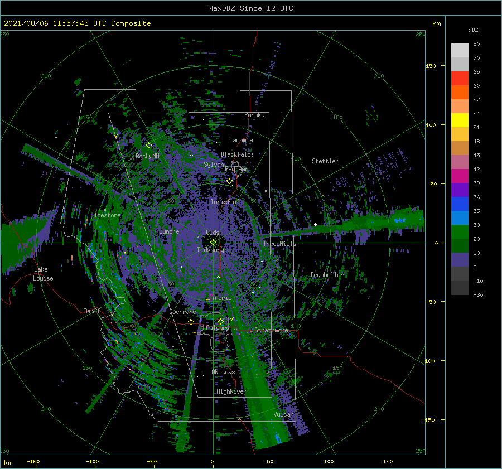The image size is (502, 469).
Task: Click the yellow diamond marker below RedDeer
Action: [x=230, y=181]
